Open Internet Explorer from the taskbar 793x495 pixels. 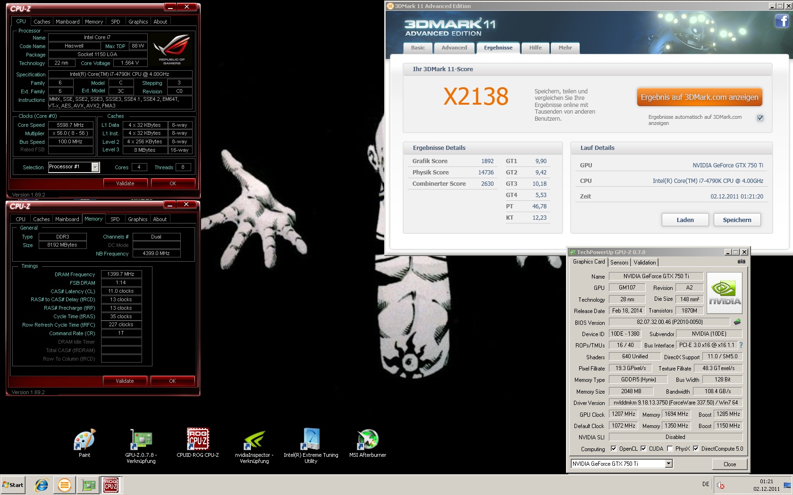42,485
